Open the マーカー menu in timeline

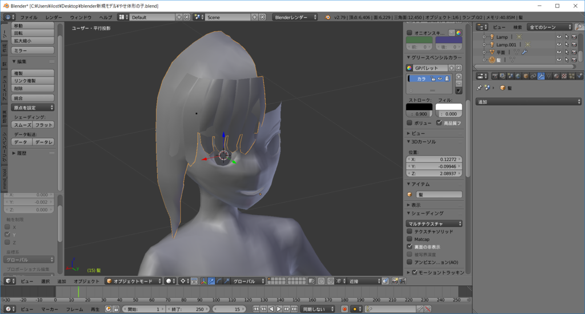tap(50, 309)
